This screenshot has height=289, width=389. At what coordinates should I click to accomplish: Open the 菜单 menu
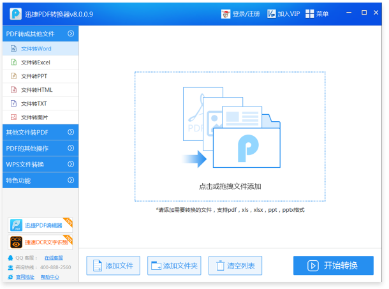(x=322, y=14)
